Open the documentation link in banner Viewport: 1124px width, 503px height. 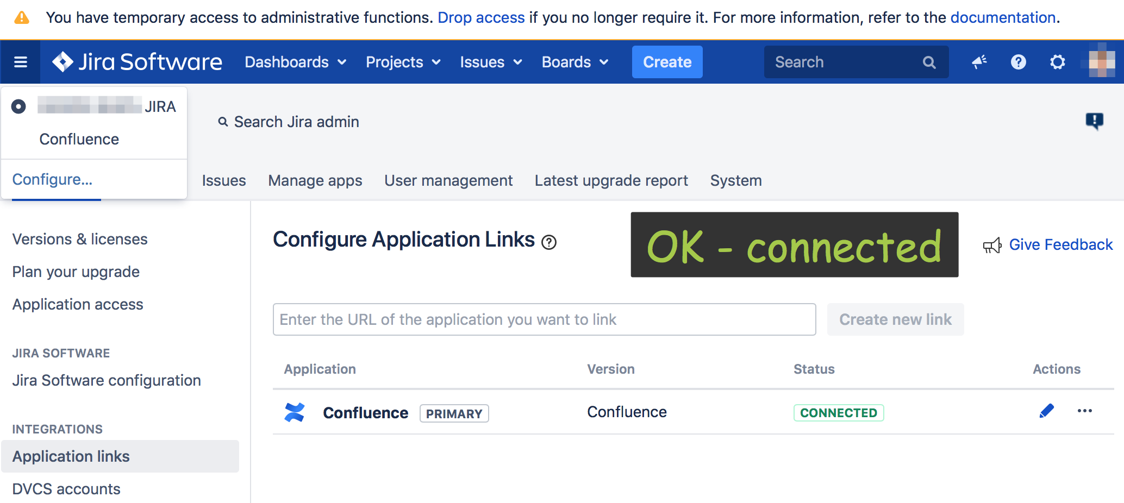click(1003, 18)
